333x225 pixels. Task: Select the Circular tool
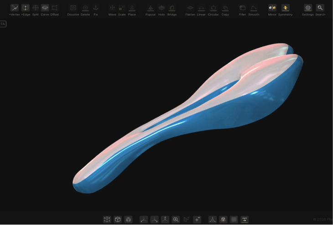[x=213, y=8]
